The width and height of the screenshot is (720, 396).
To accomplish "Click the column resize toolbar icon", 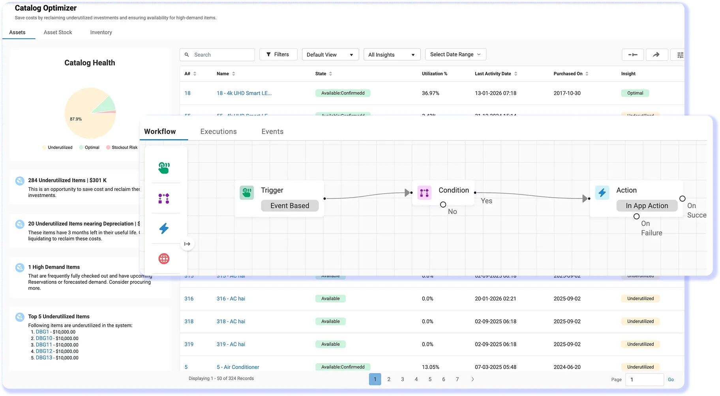I will [633, 55].
